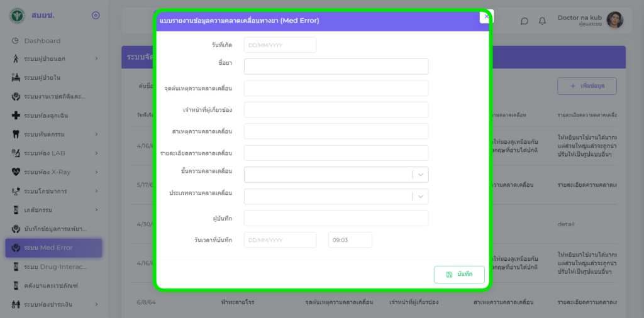Viewport: 644px width, 318px height.
Task: Click the วันที่เกิด date field
Action: 280,45
